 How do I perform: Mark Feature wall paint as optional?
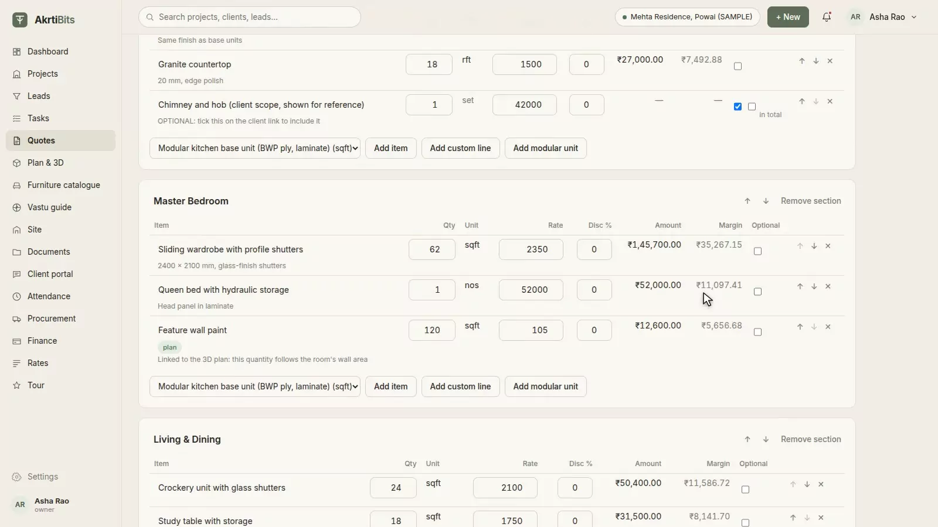[758, 332]
